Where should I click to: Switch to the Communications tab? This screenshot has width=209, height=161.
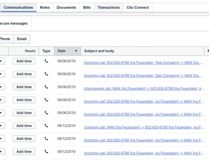coord(18,8)
